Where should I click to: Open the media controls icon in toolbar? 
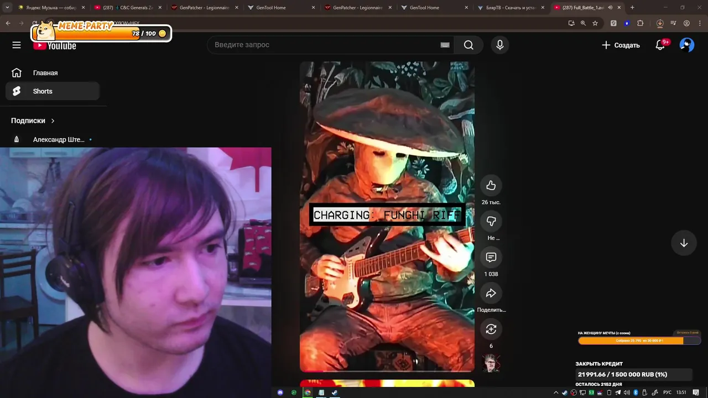[x=673, y=23]
